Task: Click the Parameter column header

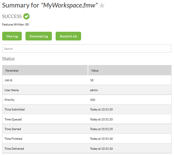Action: tap(45, 70)
